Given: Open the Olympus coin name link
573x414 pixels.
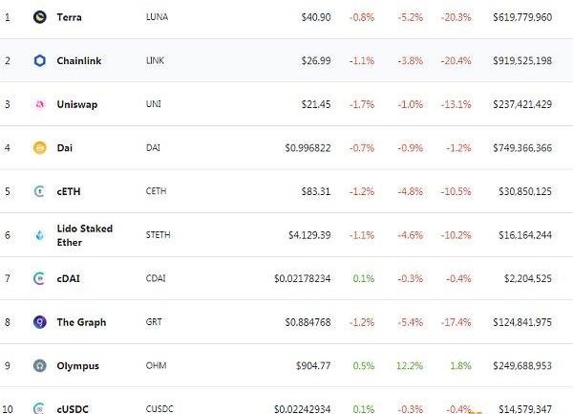Looking at the screenshot, I should click(77, 365).
